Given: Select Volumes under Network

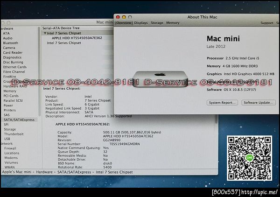Looking at the screenshot, I should tap(11, 163).
